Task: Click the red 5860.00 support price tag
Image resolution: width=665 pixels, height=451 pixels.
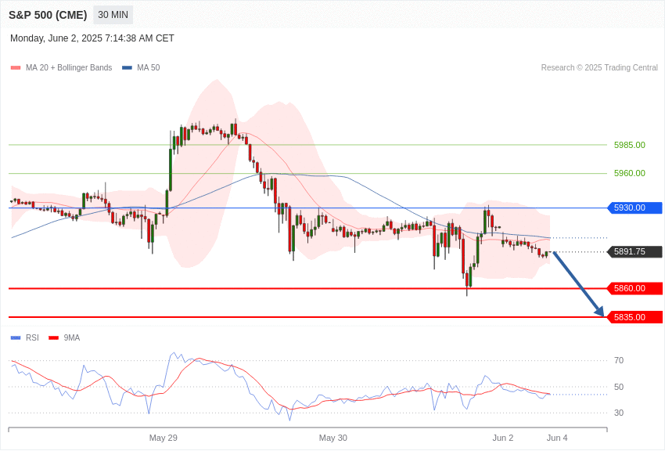Action: tap(635, 288)
